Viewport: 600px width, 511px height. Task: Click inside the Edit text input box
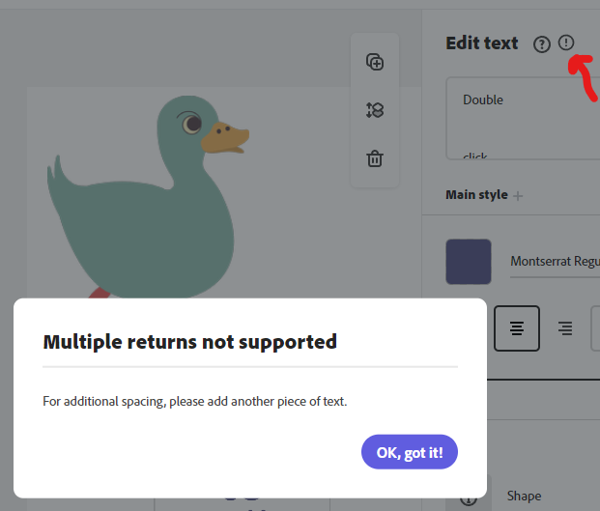pos(522,121)
